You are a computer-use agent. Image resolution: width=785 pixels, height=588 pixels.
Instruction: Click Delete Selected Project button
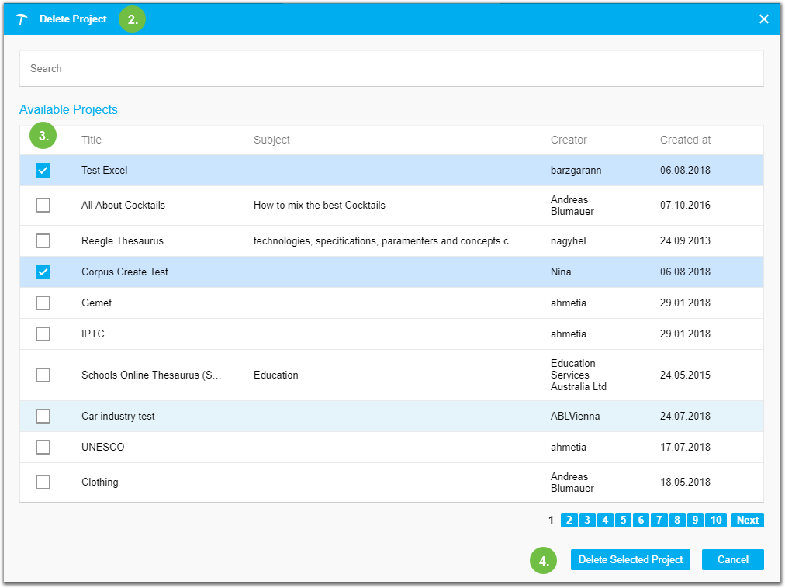click(x=631, y=559)
